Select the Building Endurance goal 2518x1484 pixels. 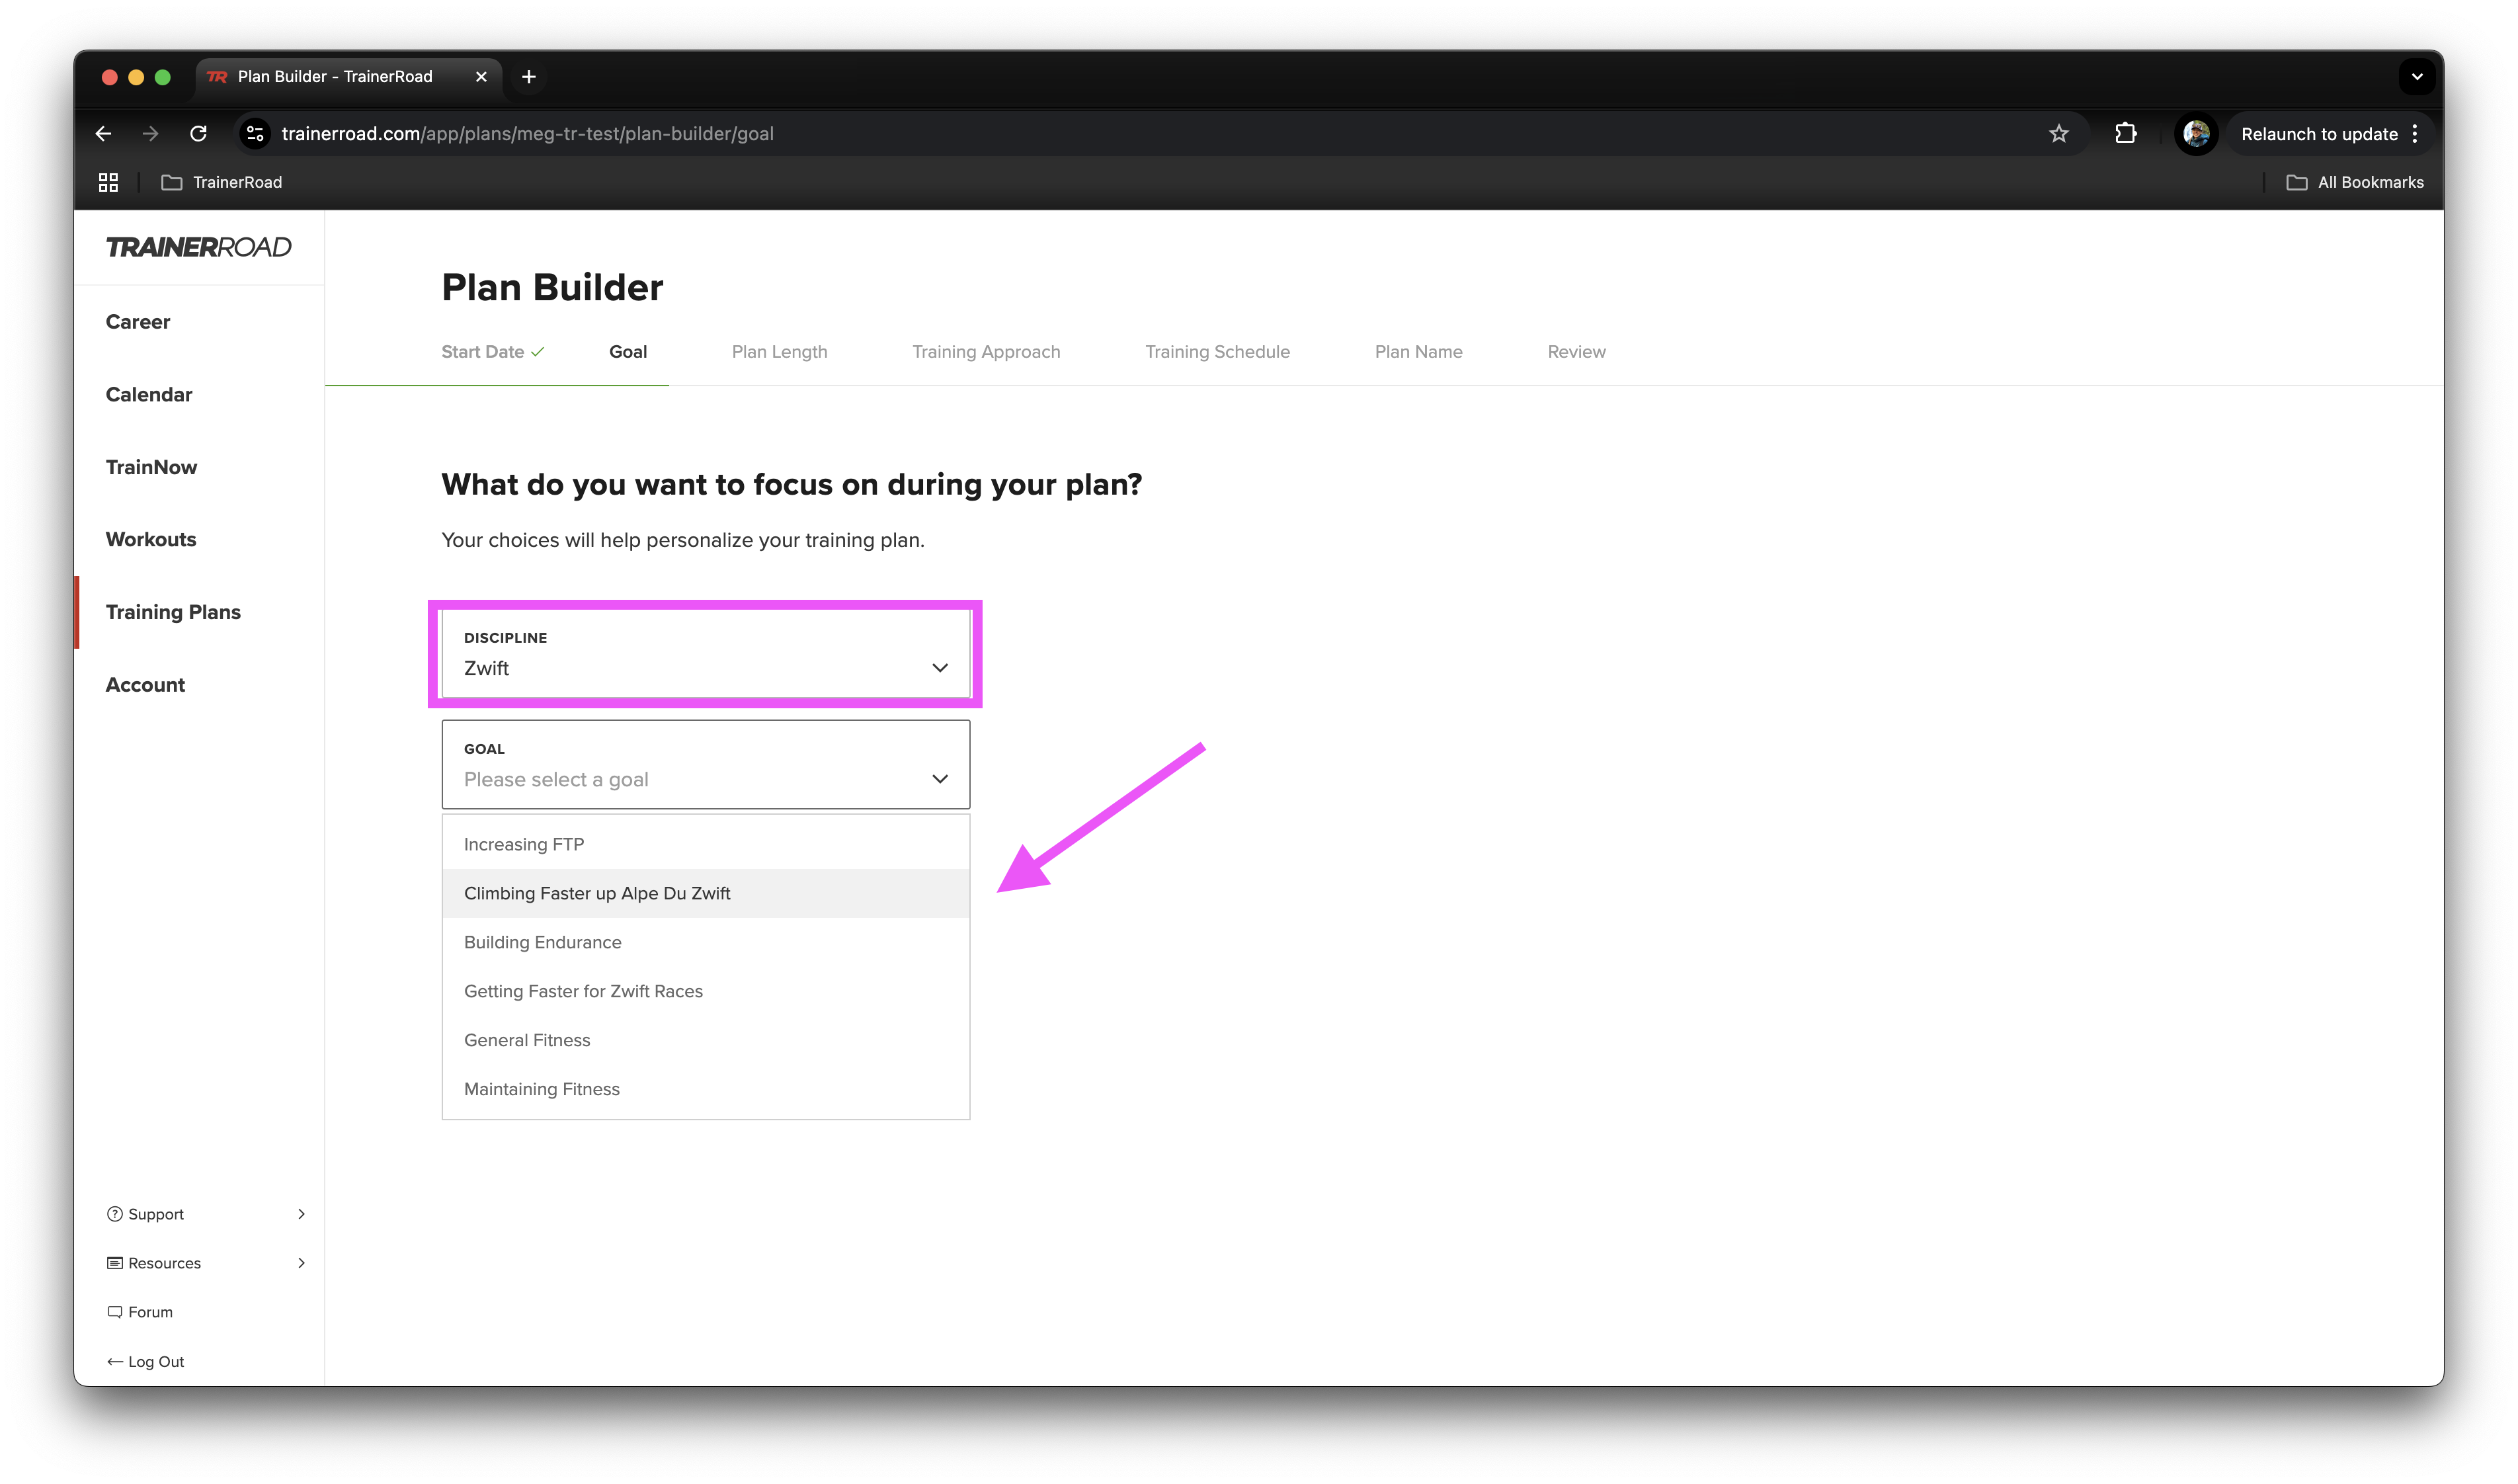706,942
